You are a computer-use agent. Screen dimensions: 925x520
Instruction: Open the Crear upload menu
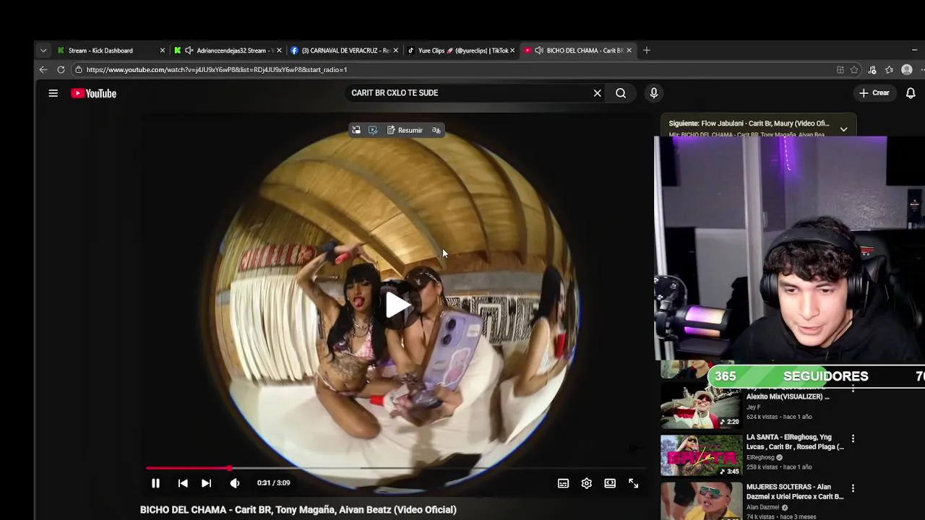tap(874, 92)
